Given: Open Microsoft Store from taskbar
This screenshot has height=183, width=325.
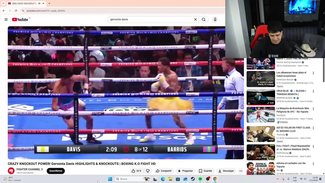Looking at the screenshot, I should click(178, 179).
